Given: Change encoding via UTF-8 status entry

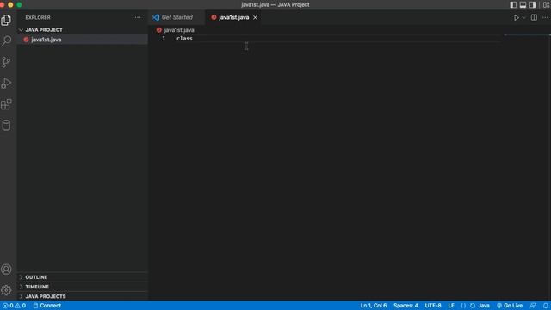Looking at the screenshot, I should [433, 306].
